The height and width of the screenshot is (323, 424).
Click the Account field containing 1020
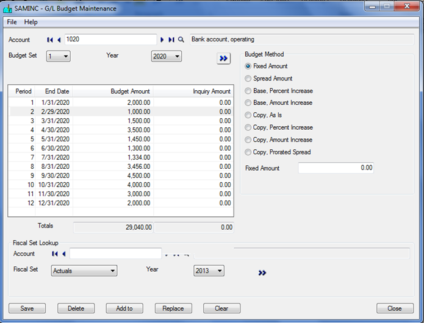tap(110, 40)
